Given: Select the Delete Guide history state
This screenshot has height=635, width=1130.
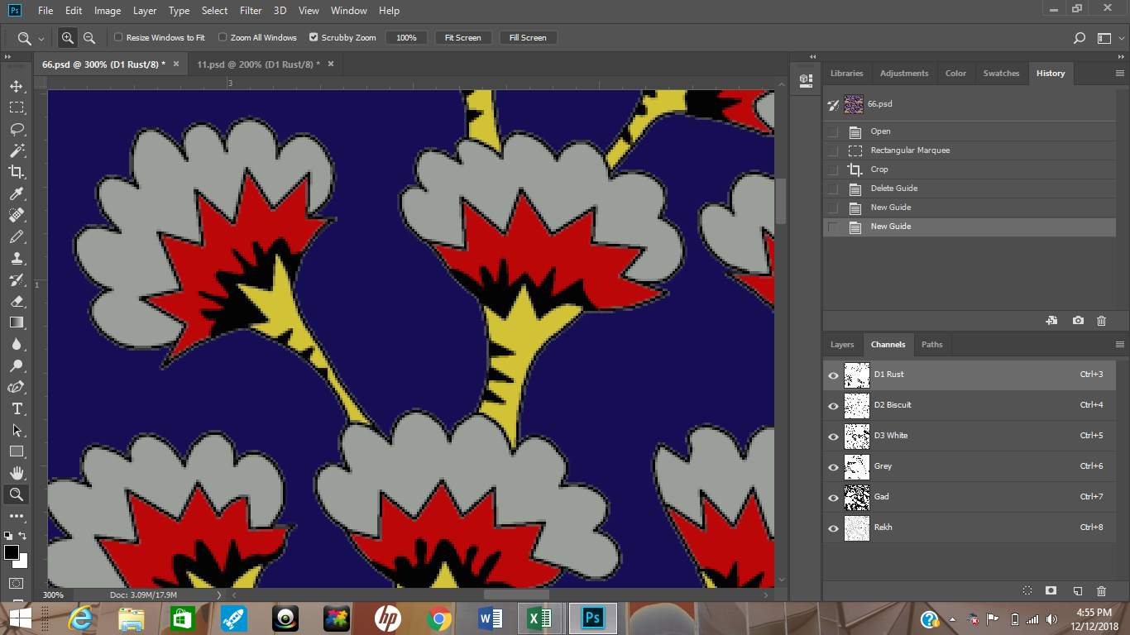Looking at the screenshot, I should coord(969,189).
